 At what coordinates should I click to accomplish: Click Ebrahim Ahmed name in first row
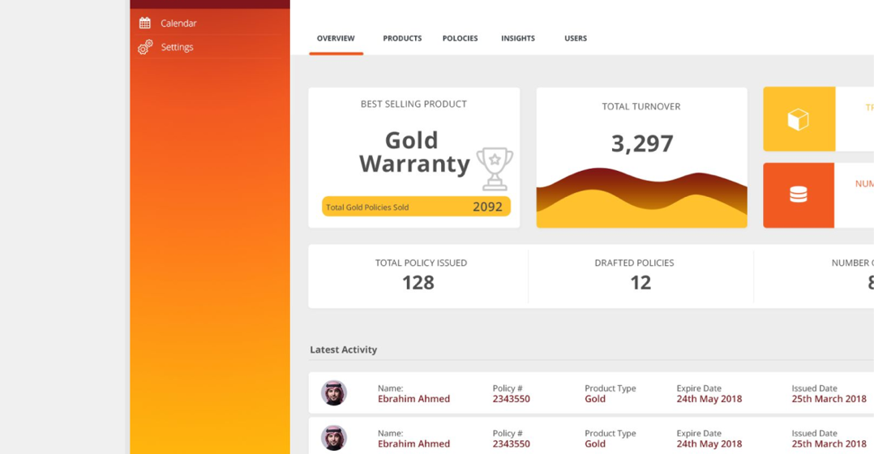(413, 399)
